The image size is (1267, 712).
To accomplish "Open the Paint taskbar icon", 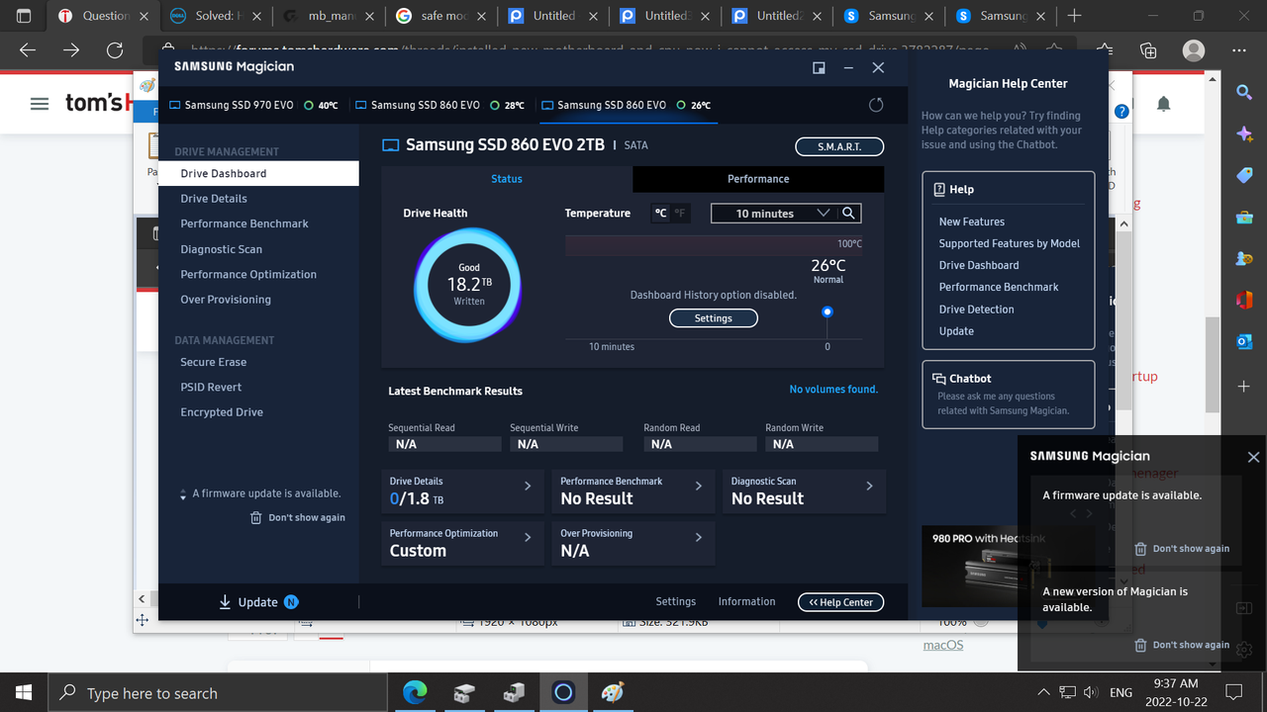I will pos(613,692).
